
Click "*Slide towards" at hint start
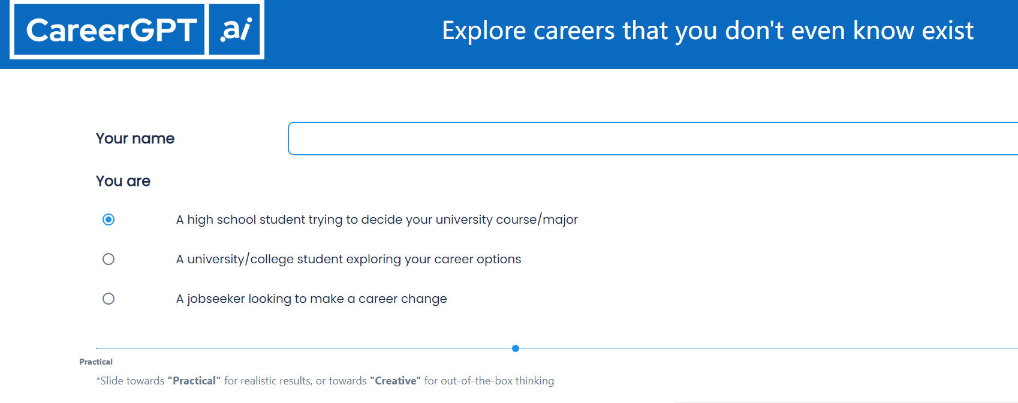(x=130, y=381)
